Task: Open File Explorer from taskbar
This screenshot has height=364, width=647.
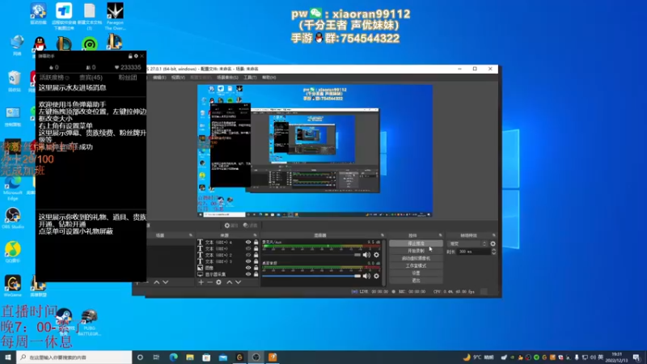Action: point(190,358)
